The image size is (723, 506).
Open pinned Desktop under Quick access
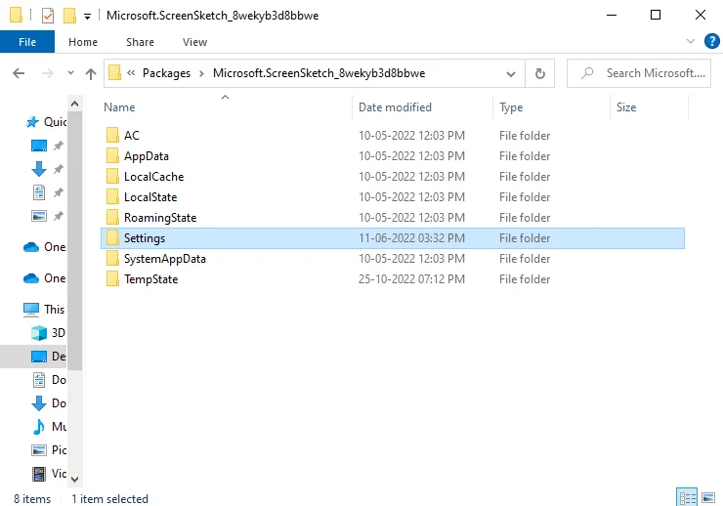pyautogui.click(x=39, y=146)
